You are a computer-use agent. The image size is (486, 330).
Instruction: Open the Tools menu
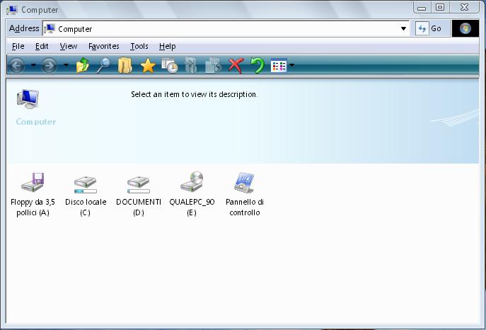[139, 46]
